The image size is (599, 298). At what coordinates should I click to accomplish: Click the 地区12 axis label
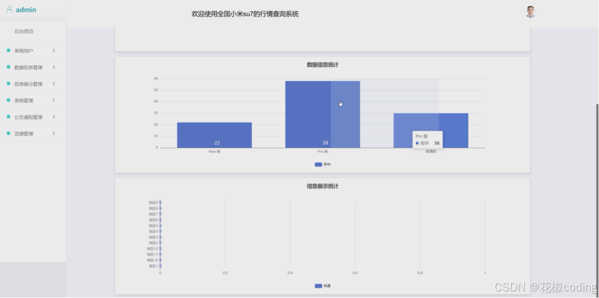point(152,249)
